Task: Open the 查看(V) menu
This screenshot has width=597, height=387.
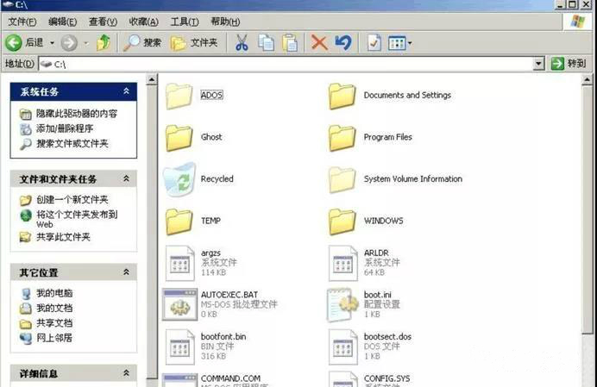Action: click(x=103, y=21)
